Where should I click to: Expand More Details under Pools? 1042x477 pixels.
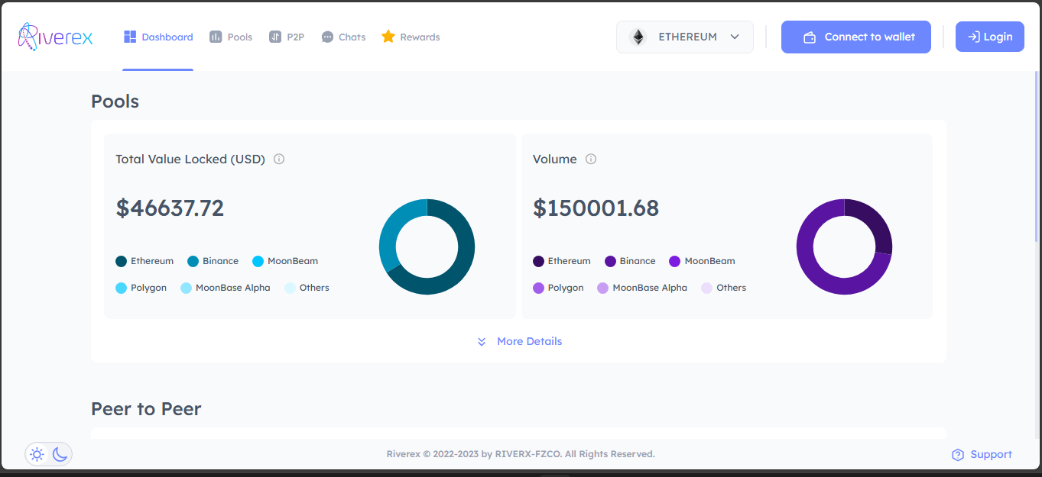(x=529, y=341)
